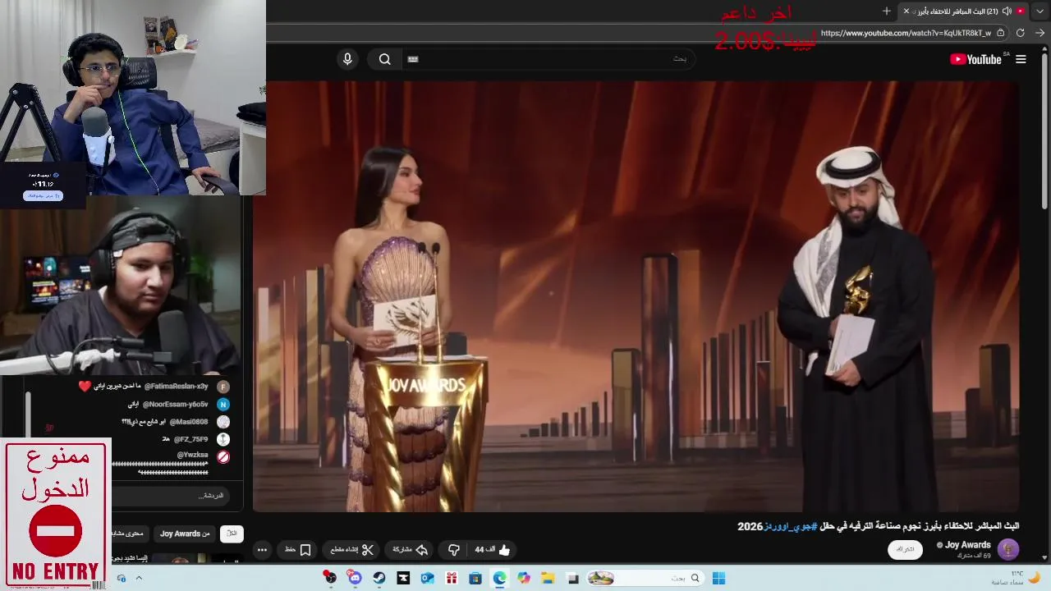The height and width of the screenshot is (591, 1051).
Task: Create a clip with the scissors button
Action: [352, 550]
